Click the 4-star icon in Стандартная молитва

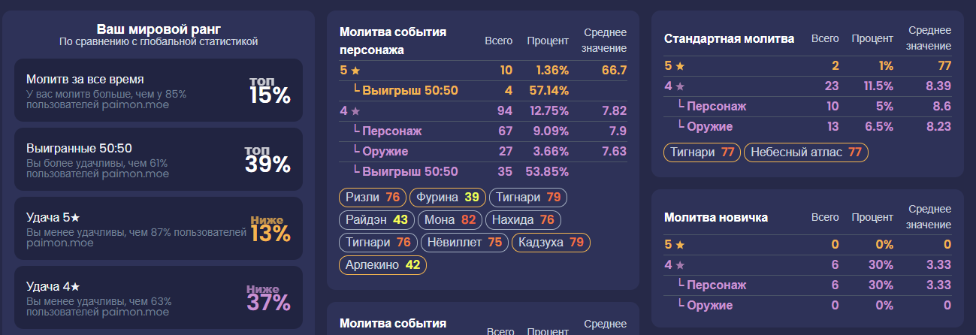point(679,86)
